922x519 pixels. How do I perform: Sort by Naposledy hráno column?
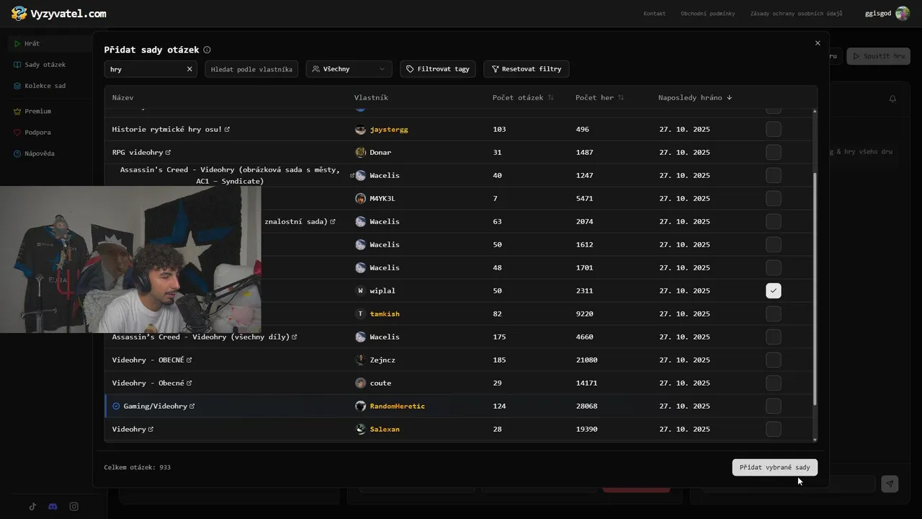(x=695, y=98)
